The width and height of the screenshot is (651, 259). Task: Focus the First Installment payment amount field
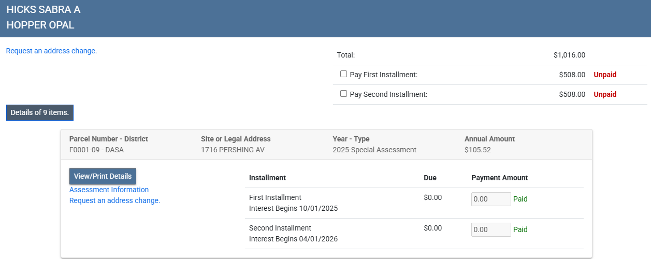490,199
